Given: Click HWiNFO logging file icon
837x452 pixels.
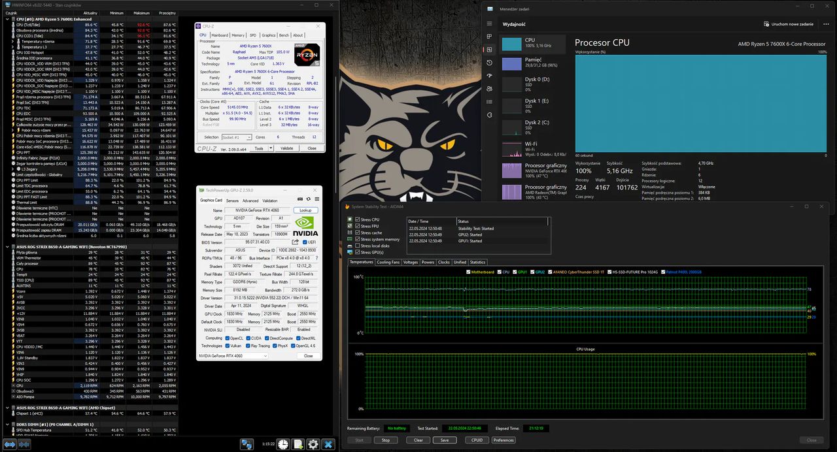Looking at the screenshot, I should click(x=298, y=444).
